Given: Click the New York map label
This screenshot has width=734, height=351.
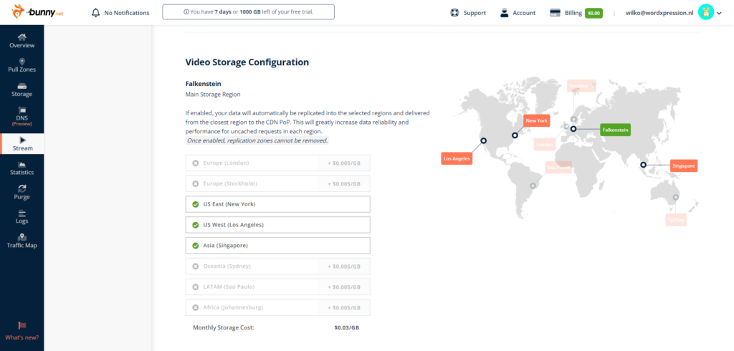Looking at the screenshot, I should pos(536,121).
